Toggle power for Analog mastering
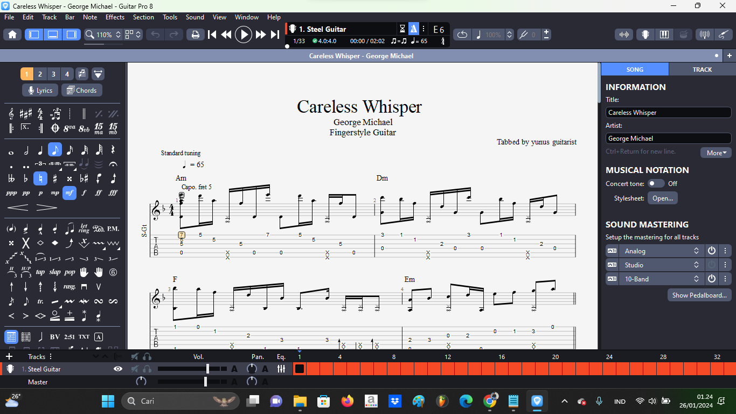The height and width of the screenshot is (414, 736). pos(712,251)
